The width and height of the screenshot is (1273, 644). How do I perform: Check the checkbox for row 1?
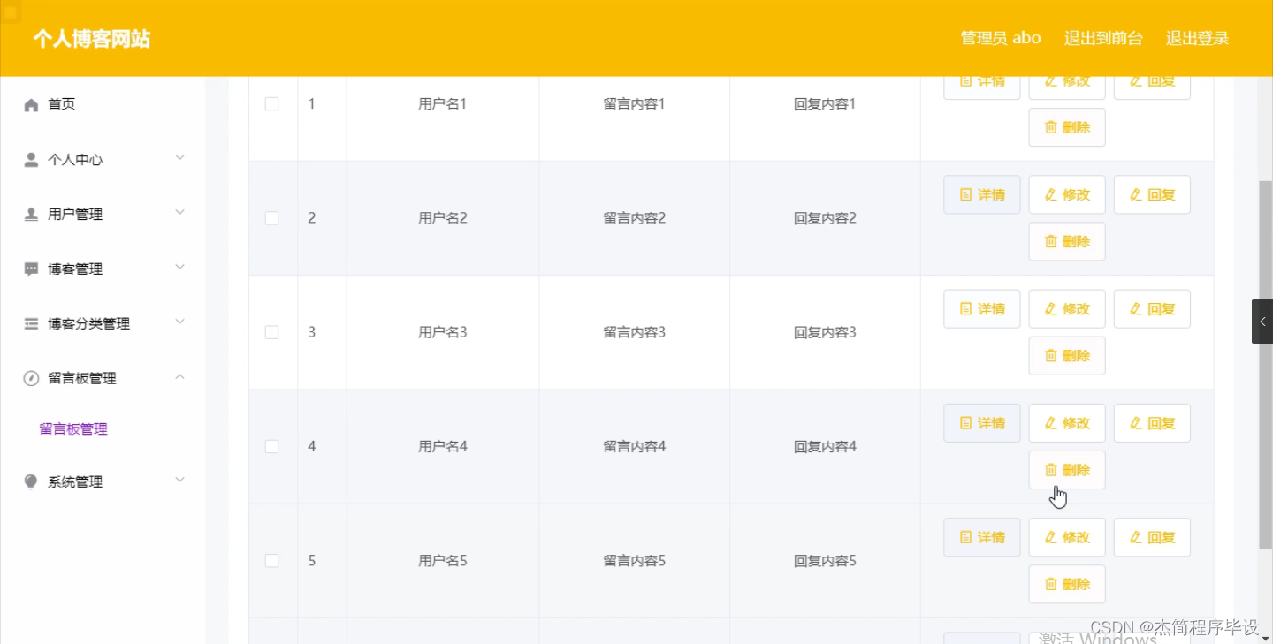coord(271,103)
